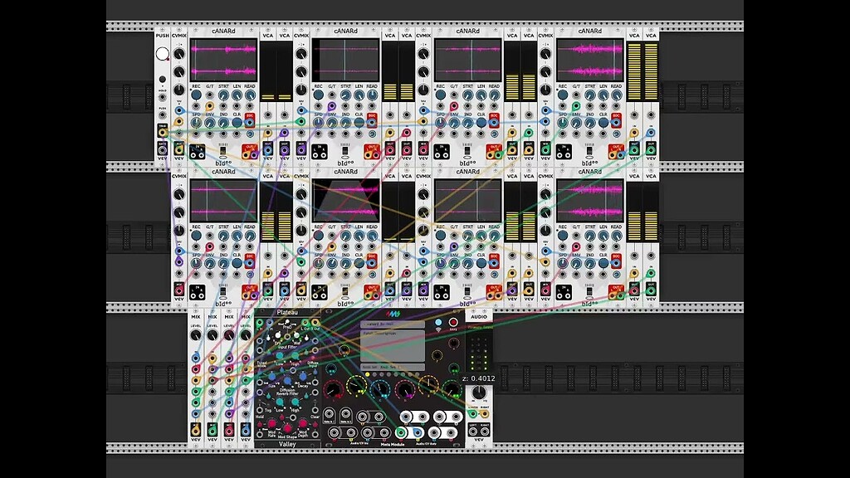Click the z: 0.4012 value tooltip

(479, 378)
